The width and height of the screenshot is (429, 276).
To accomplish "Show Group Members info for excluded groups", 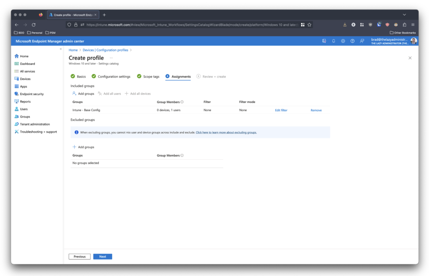I will 182,156.
